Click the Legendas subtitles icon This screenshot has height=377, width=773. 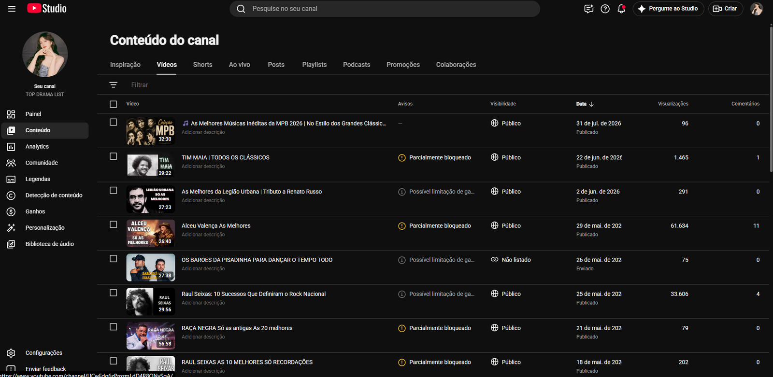pyautogui.click(x=11, y=179)
